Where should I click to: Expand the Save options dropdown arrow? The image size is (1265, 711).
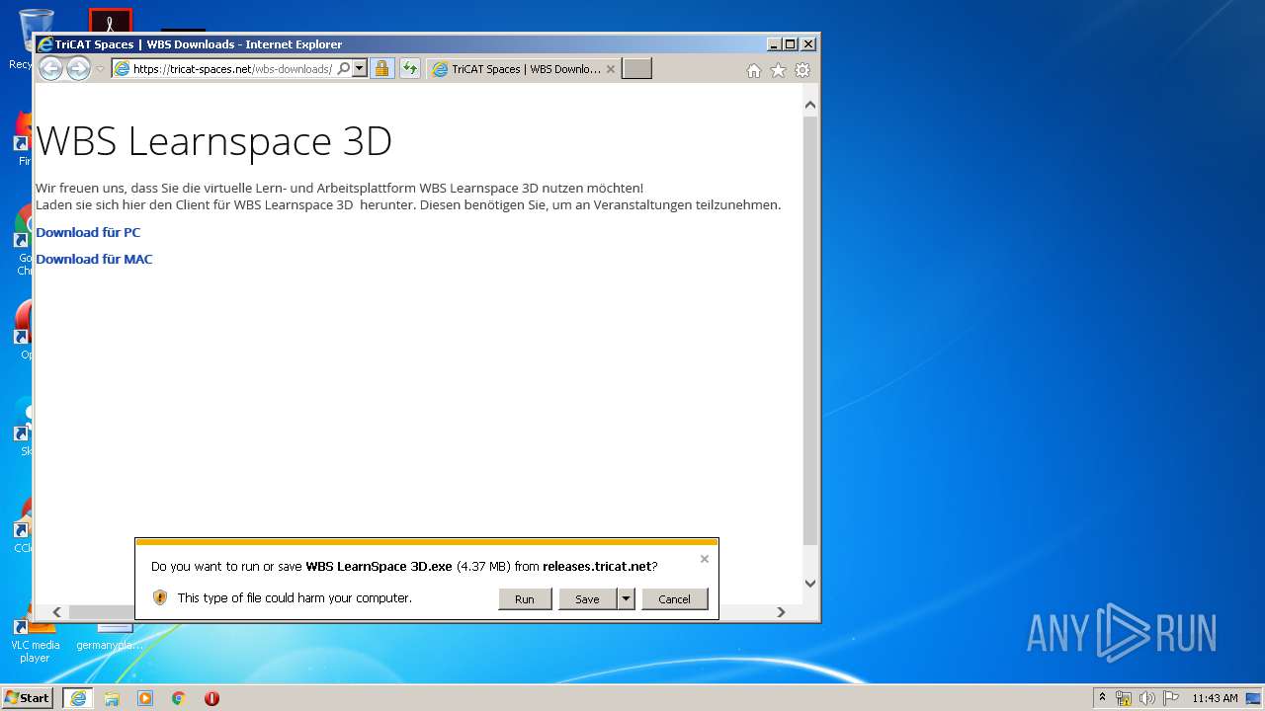click(x=626, y=598)
